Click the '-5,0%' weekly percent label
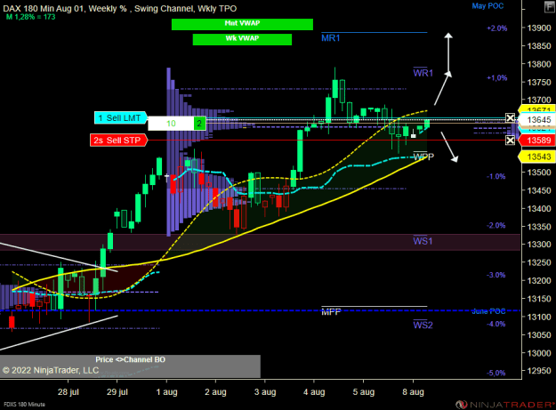Image resolution: width=556 pixels, height=410 pixels. tap(496, 373)
